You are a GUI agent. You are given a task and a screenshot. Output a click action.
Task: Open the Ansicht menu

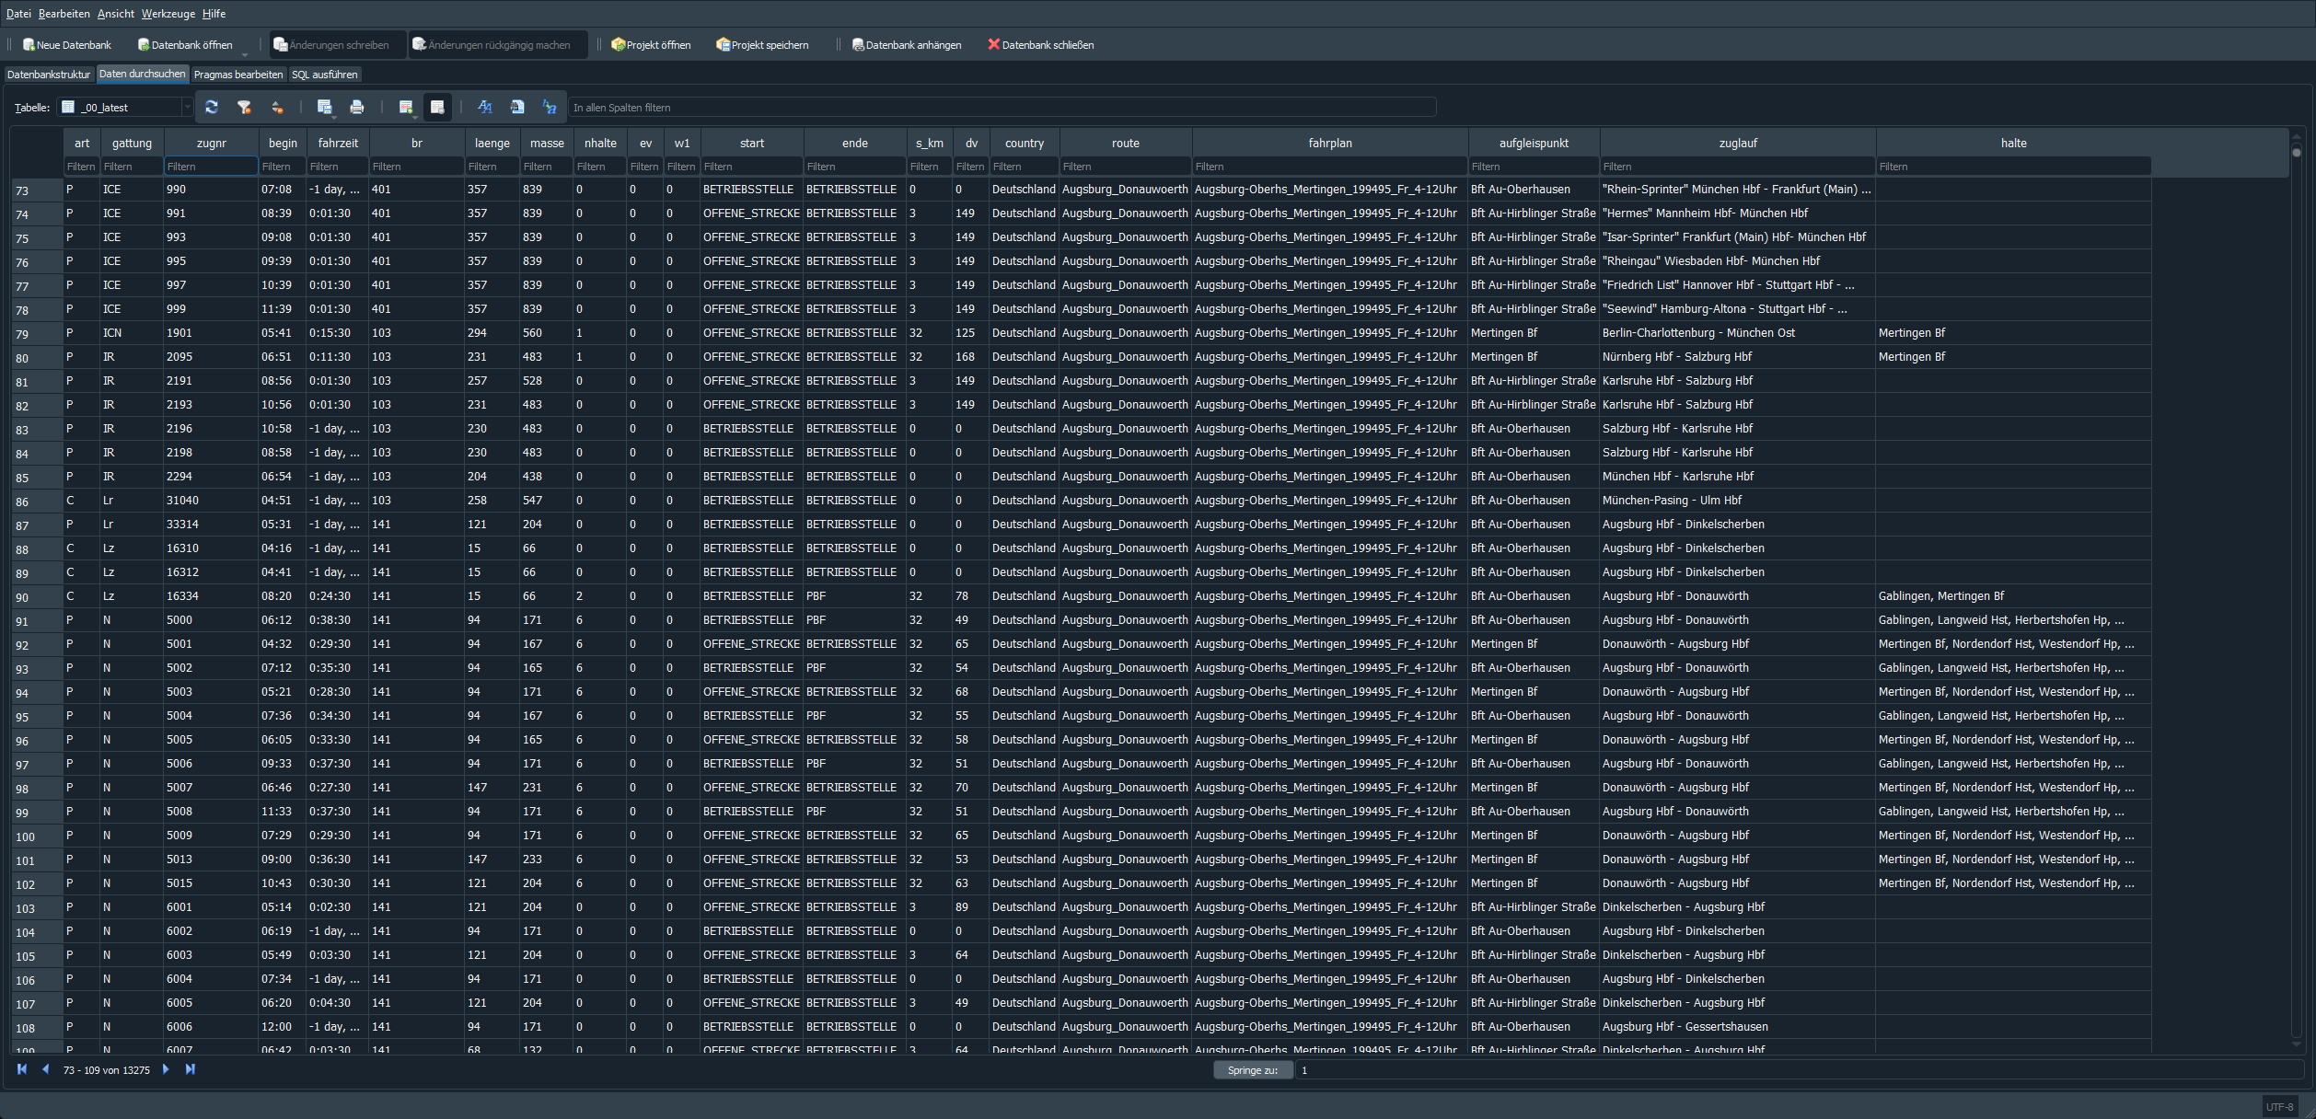pos(116,14)
